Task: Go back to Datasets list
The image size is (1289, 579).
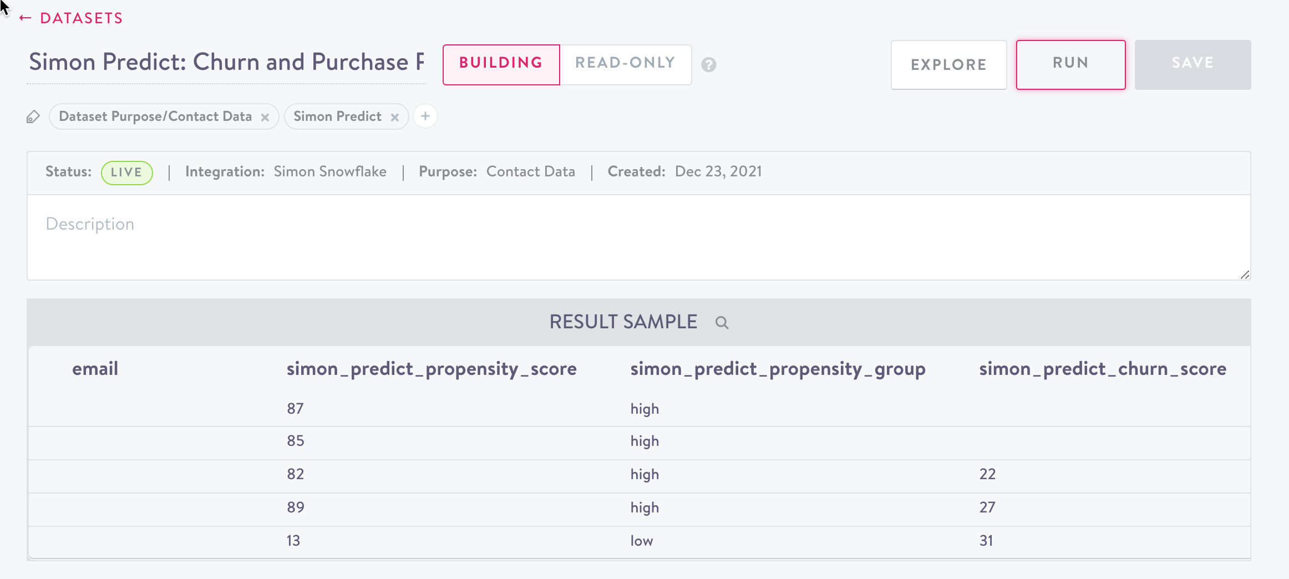Action: click(x=70, y=18)
